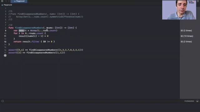Screen dimensions: 200x112
Task: Run the playground with the play button
Action: tap(5, 55)
